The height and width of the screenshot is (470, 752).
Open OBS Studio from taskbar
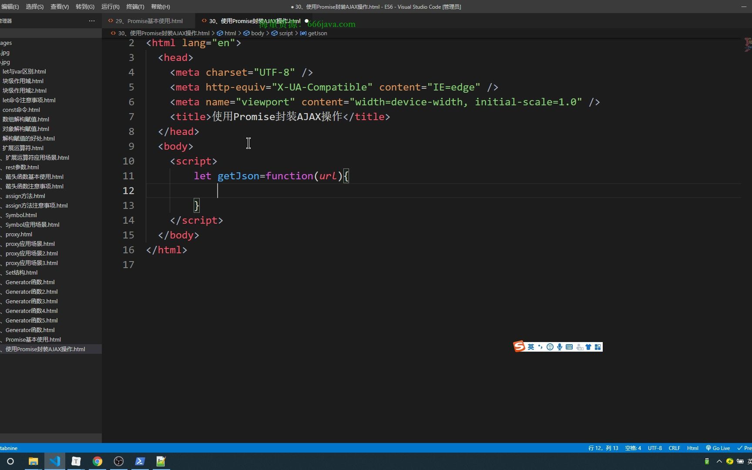coord(119,461)
